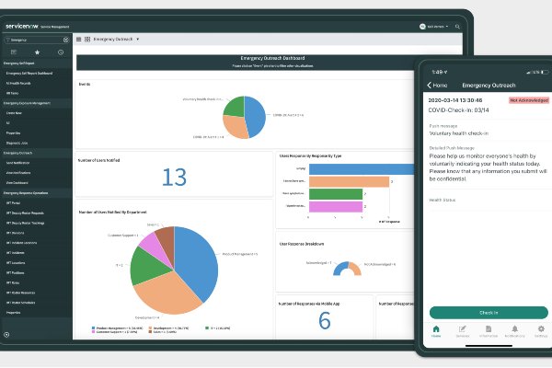552x368 pixels.
Task: Open the History clock tab in navigator
Action: [x=59, y=53]
